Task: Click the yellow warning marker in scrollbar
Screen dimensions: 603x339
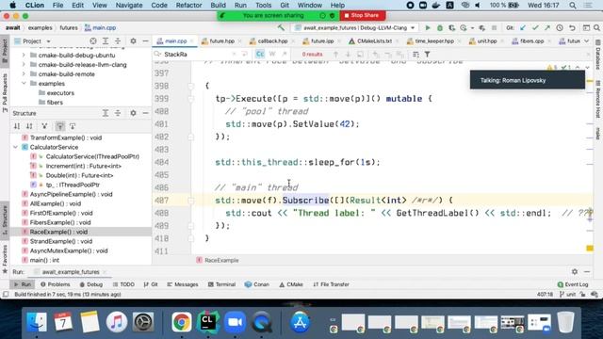Action: (x=590, y=249)
